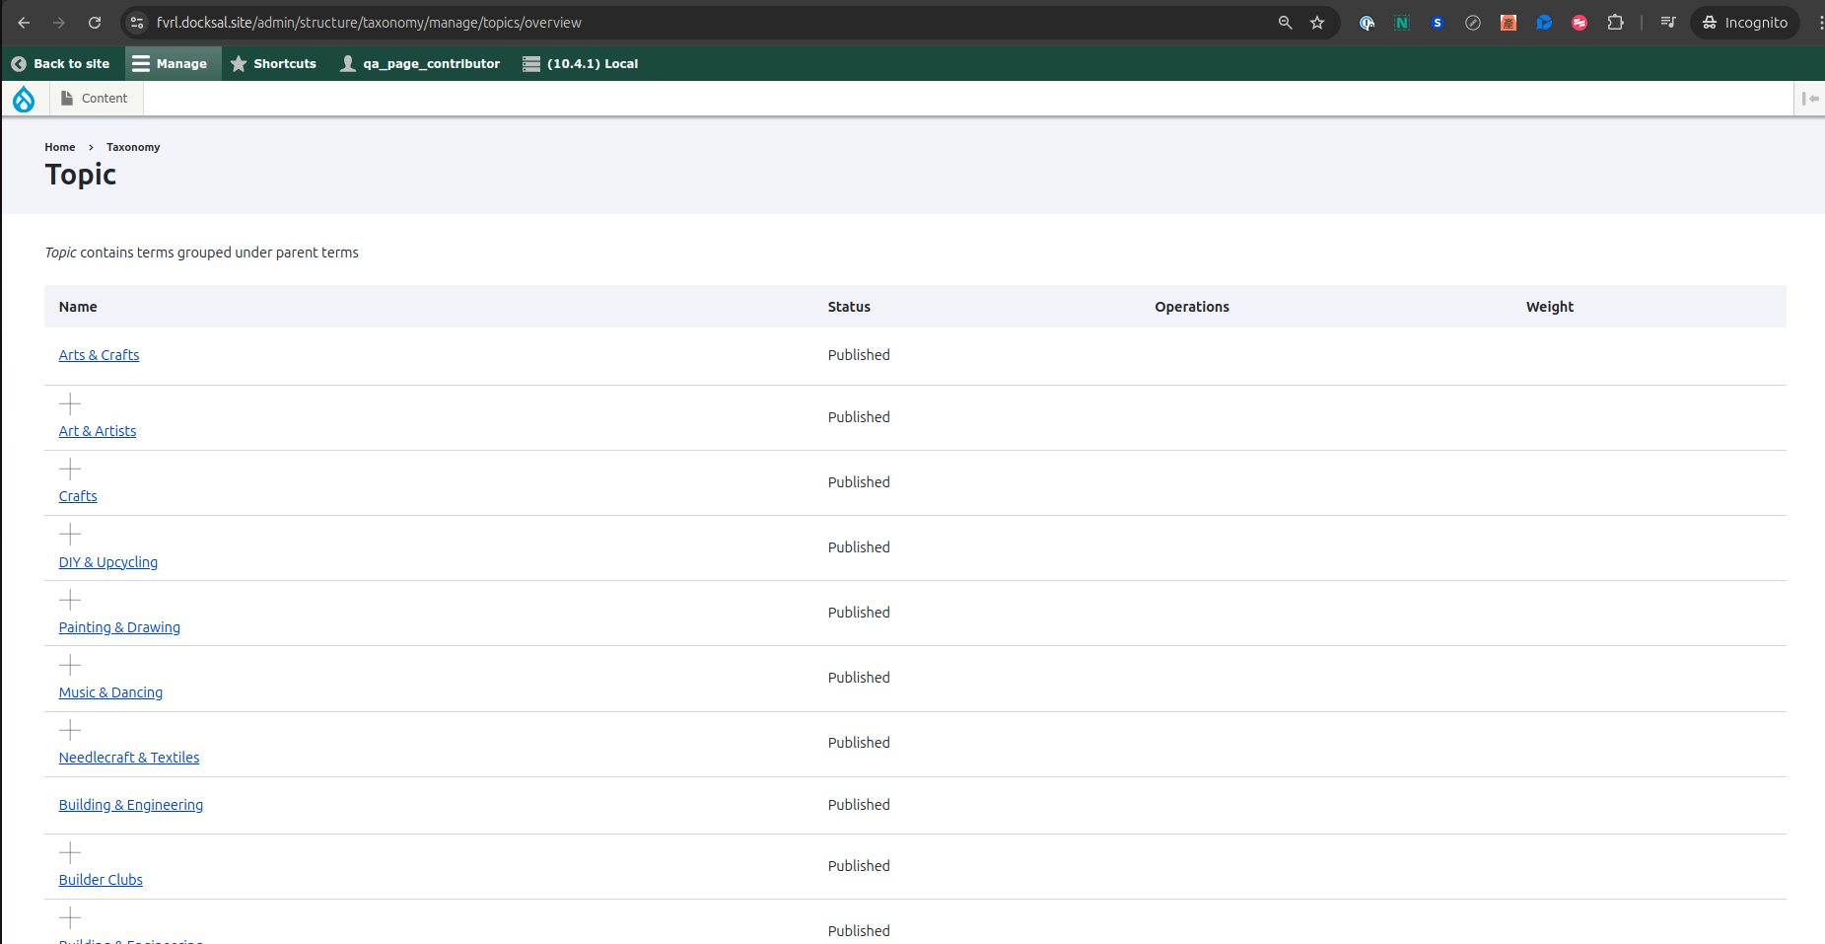Screen dimensions: 1825x944
Task: Open the browser Extensions puzzle icon
Action: pos(1616,22)
